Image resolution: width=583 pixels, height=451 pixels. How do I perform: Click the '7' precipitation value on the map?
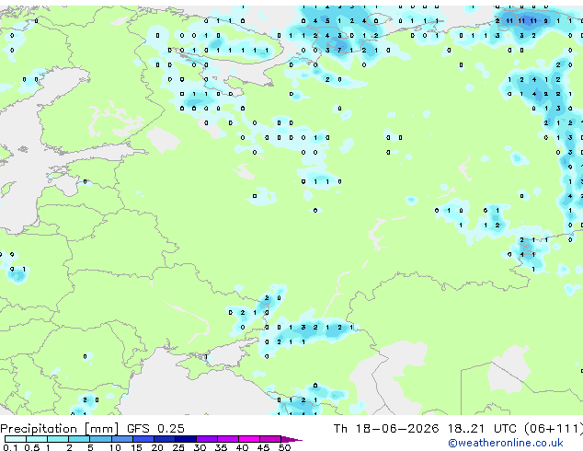pos(339,51)
